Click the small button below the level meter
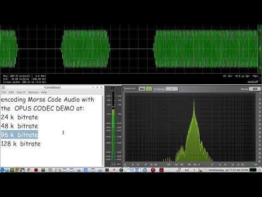 [113, 164]
